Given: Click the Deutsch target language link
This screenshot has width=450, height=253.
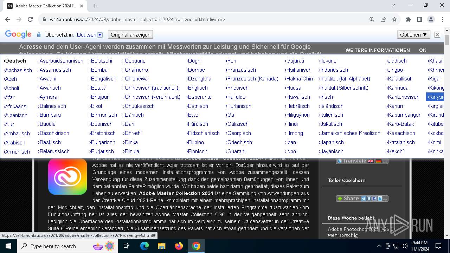Looking at the screenshot, I should point(86,34).
